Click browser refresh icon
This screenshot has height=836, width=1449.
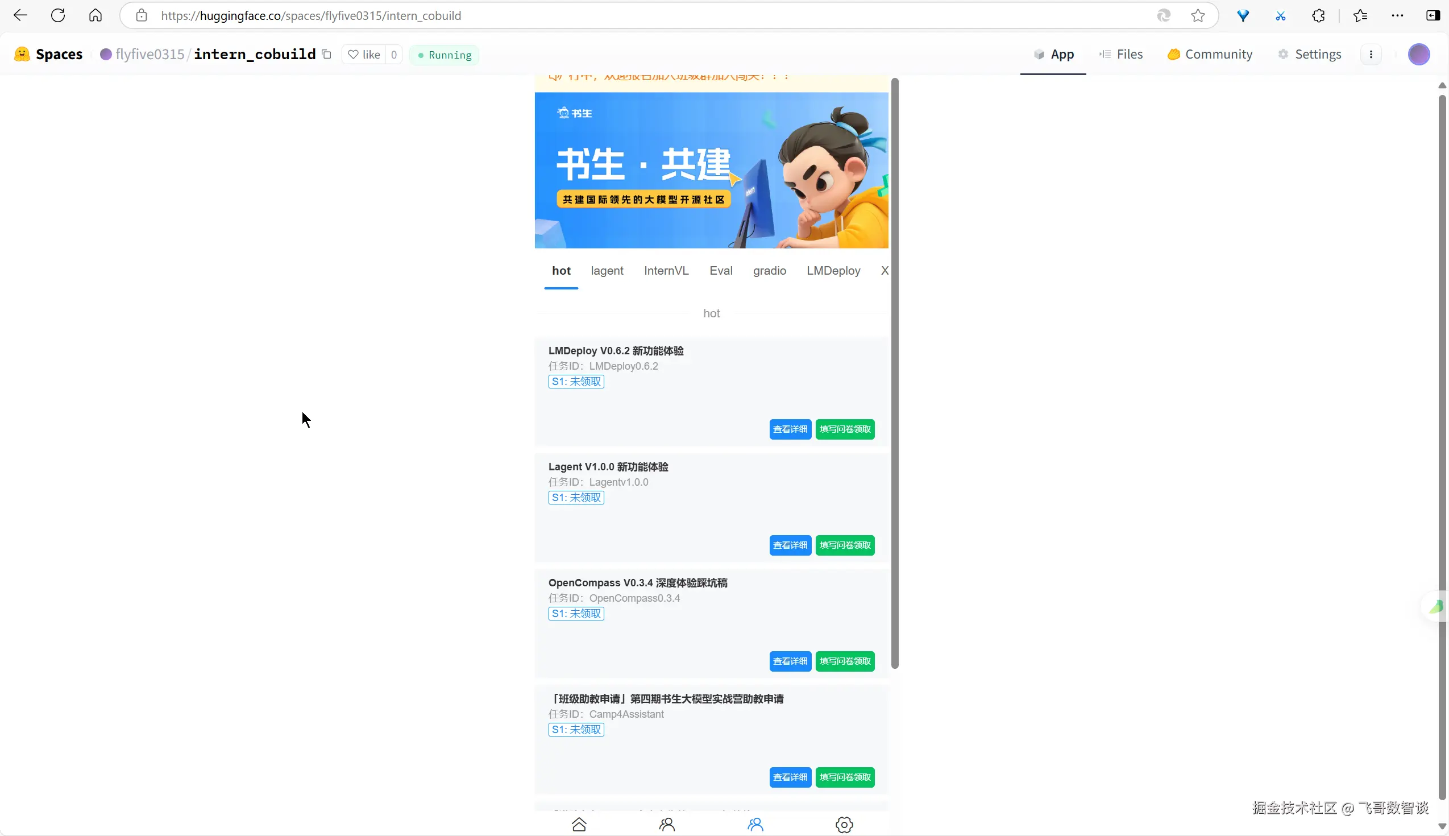(x=58, y=15)
